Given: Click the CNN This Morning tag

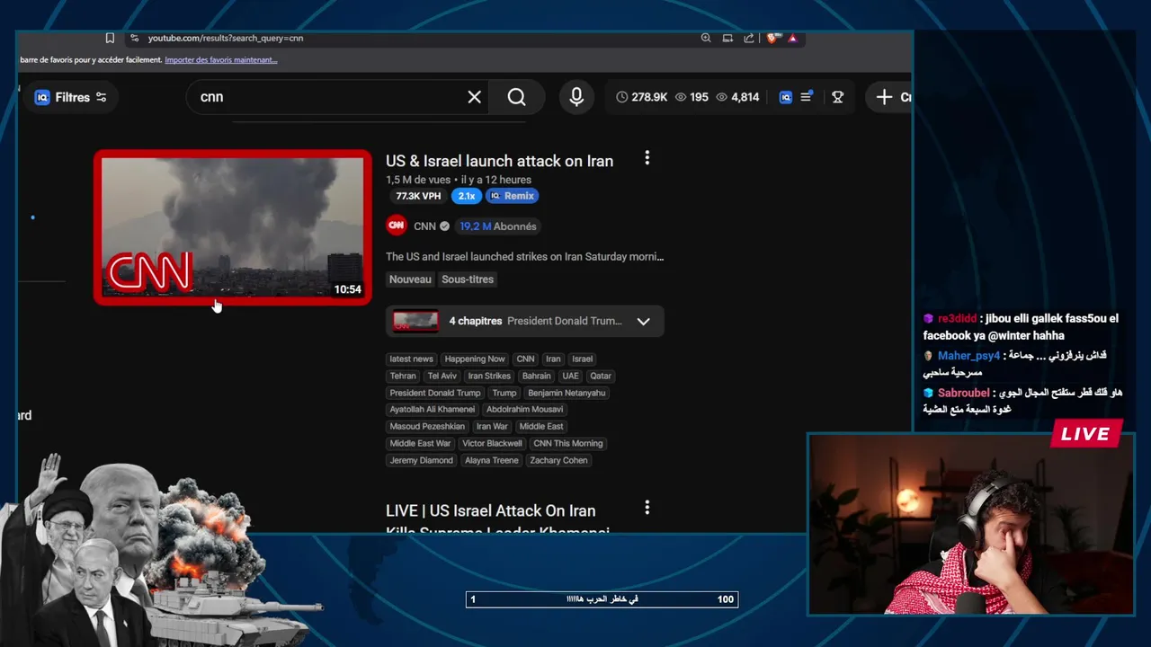Looking at the screenshot, I should click(568, 443).
